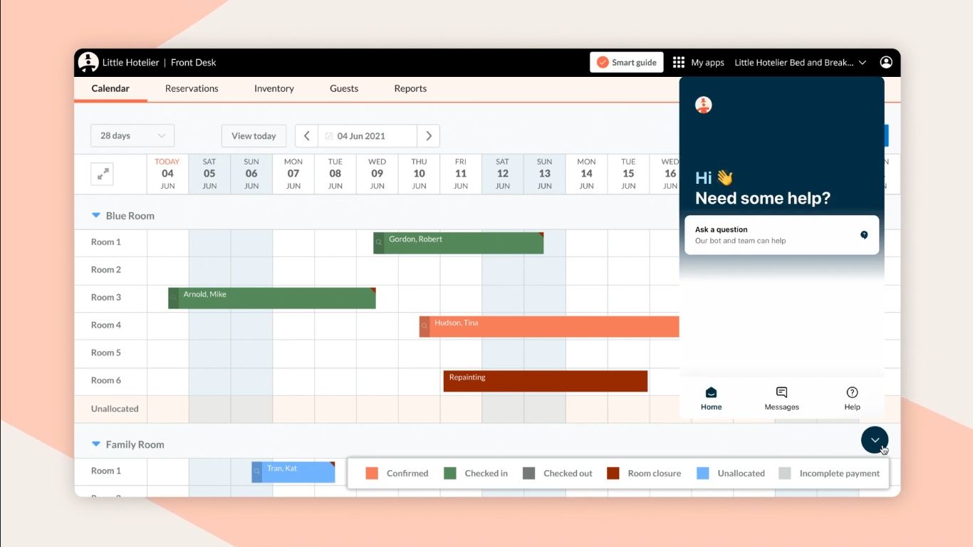Open the property selector dropdown

coord(801,63)
